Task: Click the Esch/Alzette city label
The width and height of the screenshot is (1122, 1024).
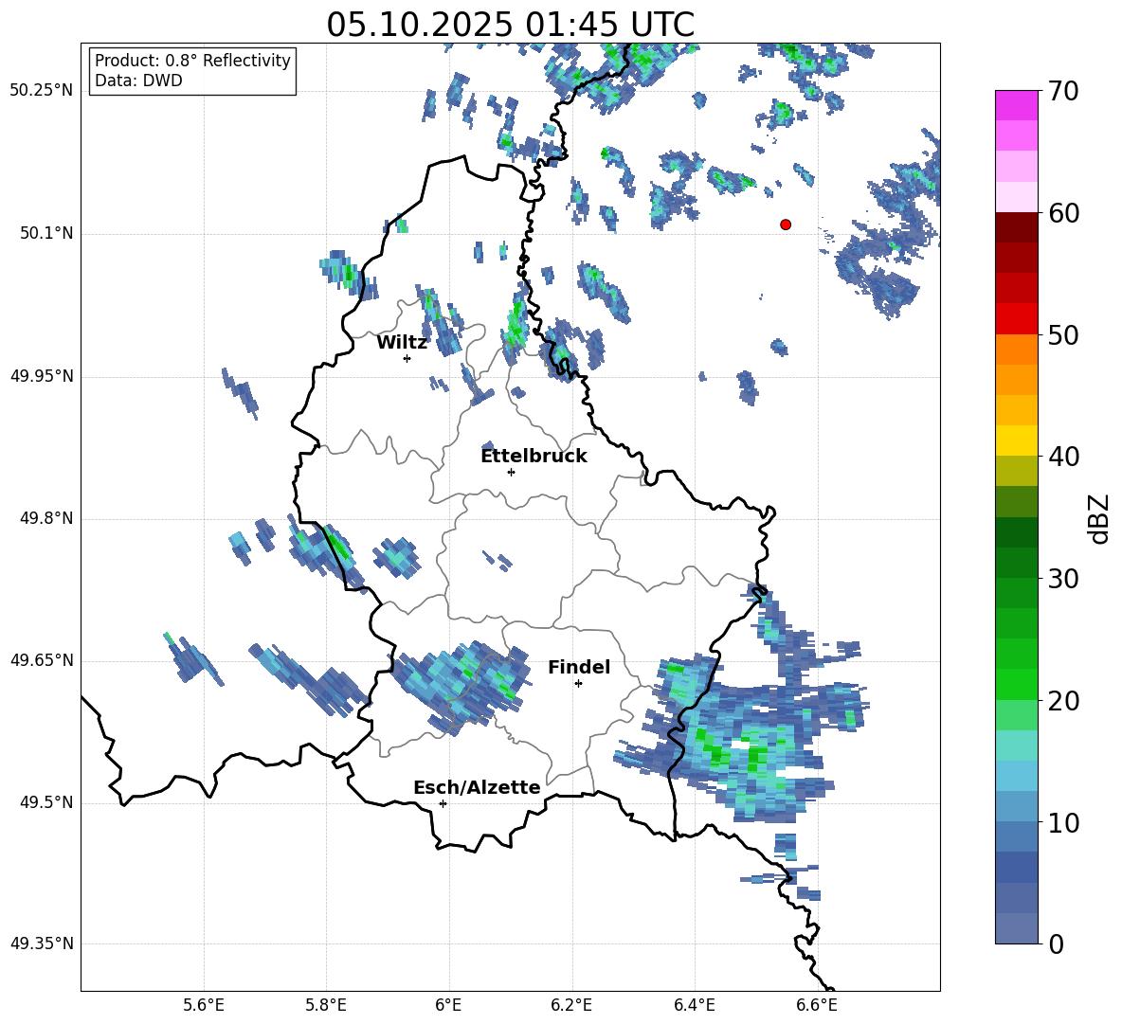Action: (x=477, y=787)
